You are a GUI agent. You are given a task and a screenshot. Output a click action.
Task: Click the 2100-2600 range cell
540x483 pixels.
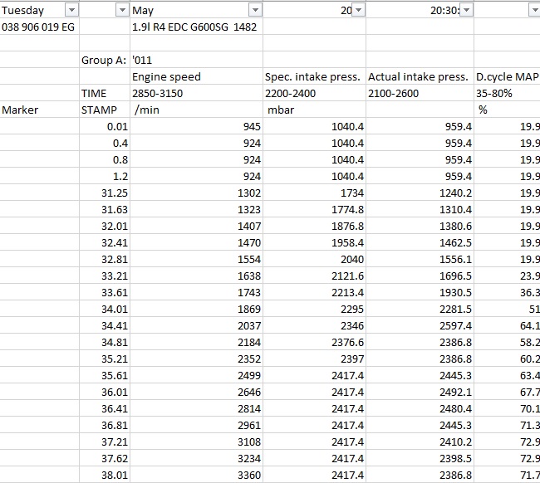[x=393, y=93]
